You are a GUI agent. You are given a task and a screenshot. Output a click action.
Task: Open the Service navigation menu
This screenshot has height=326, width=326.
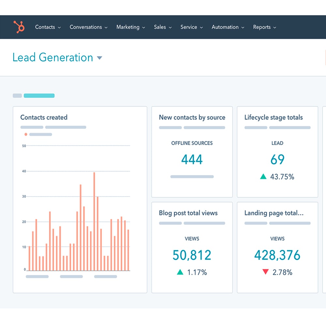coord(191,27)
